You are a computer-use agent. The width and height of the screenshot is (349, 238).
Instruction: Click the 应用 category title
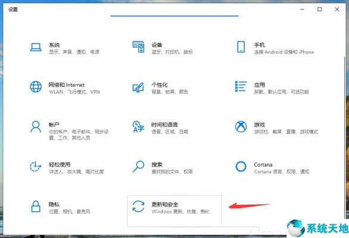259,85
